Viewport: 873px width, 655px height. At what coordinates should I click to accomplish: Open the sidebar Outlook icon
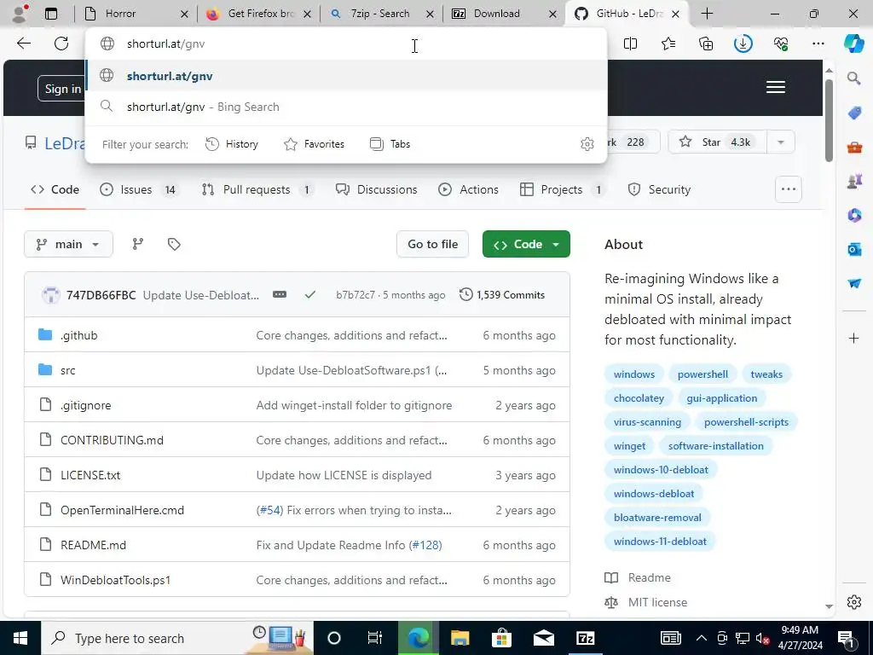pos(854,249)
